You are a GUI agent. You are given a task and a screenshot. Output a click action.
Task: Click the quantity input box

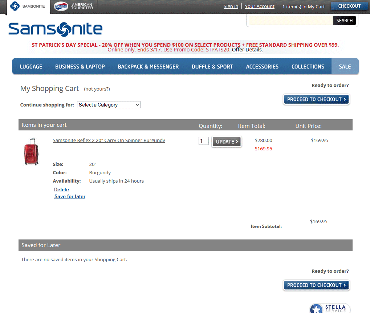(x=203, y=141)
